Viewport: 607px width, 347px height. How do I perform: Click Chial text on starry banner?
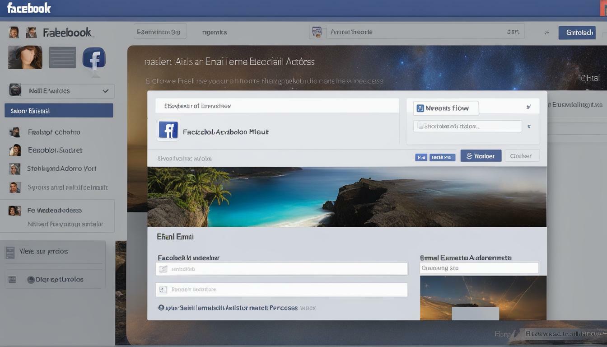(590, 78)
